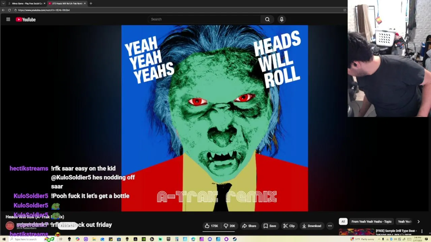Dislike the video with 20K dislikes
The height and width of the screenshot is (242, 431).
click(230, 226)
